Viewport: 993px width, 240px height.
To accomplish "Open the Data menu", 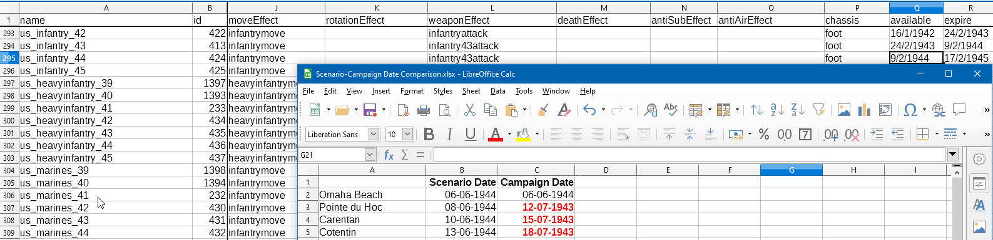I will tap(498, 91).
